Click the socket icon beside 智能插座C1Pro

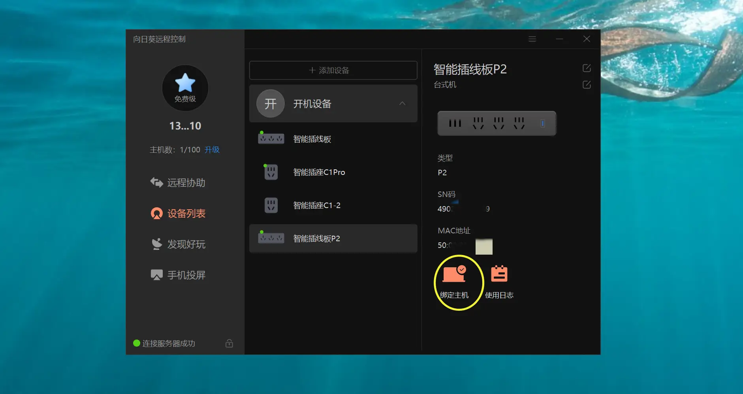pyautogui.click(x=271, y=172)
